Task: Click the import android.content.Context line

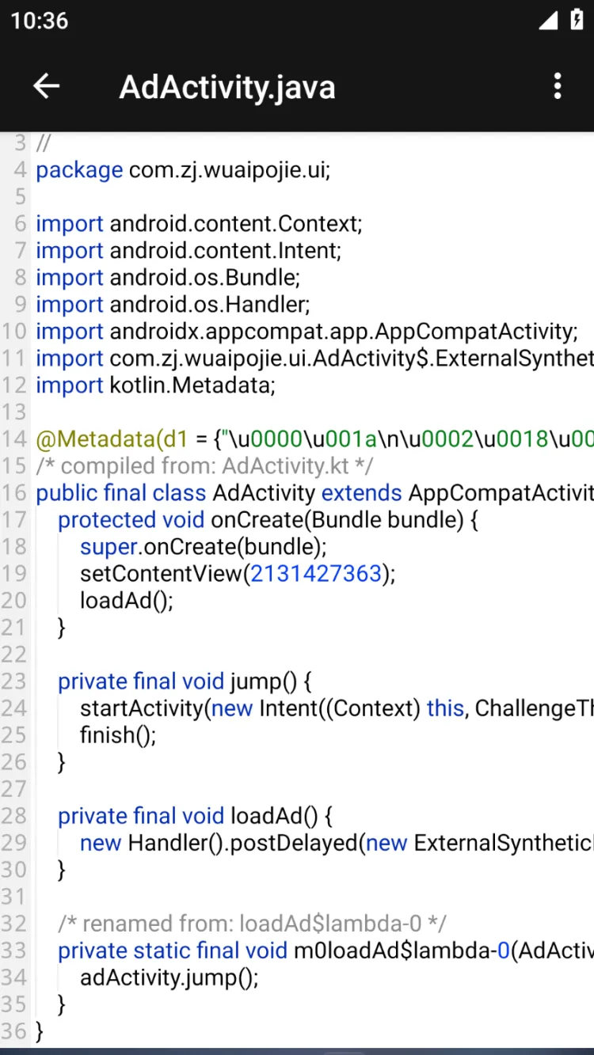Action: click(199, 224)
